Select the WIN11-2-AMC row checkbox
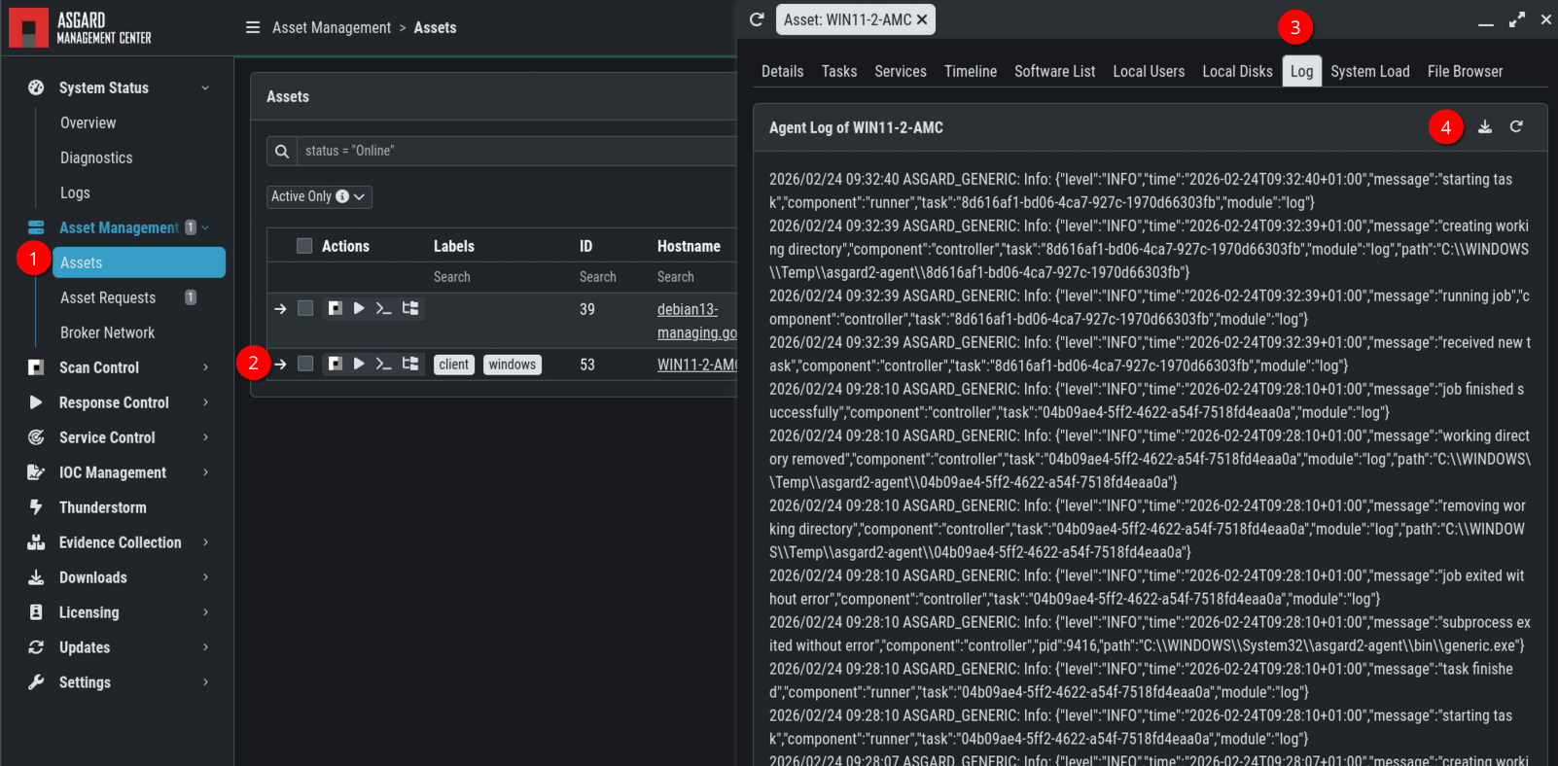The width and height of the screenshot is (1558, 766). (x=305, y=364)
